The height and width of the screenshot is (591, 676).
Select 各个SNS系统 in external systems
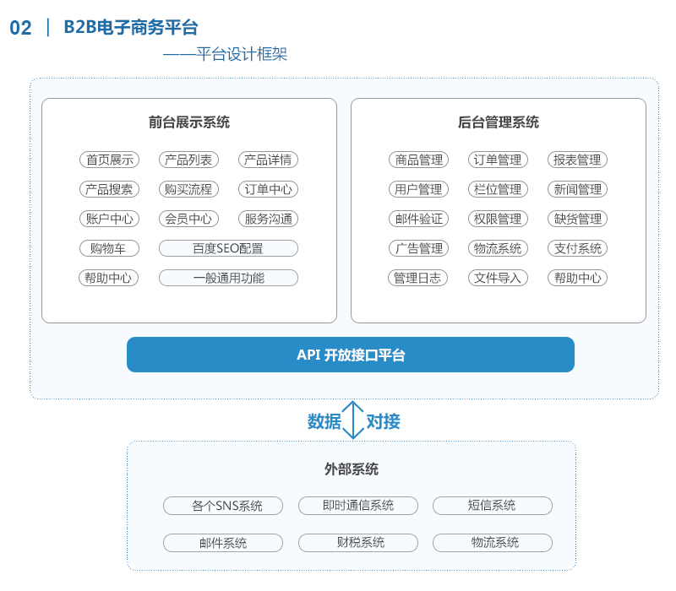223,505
